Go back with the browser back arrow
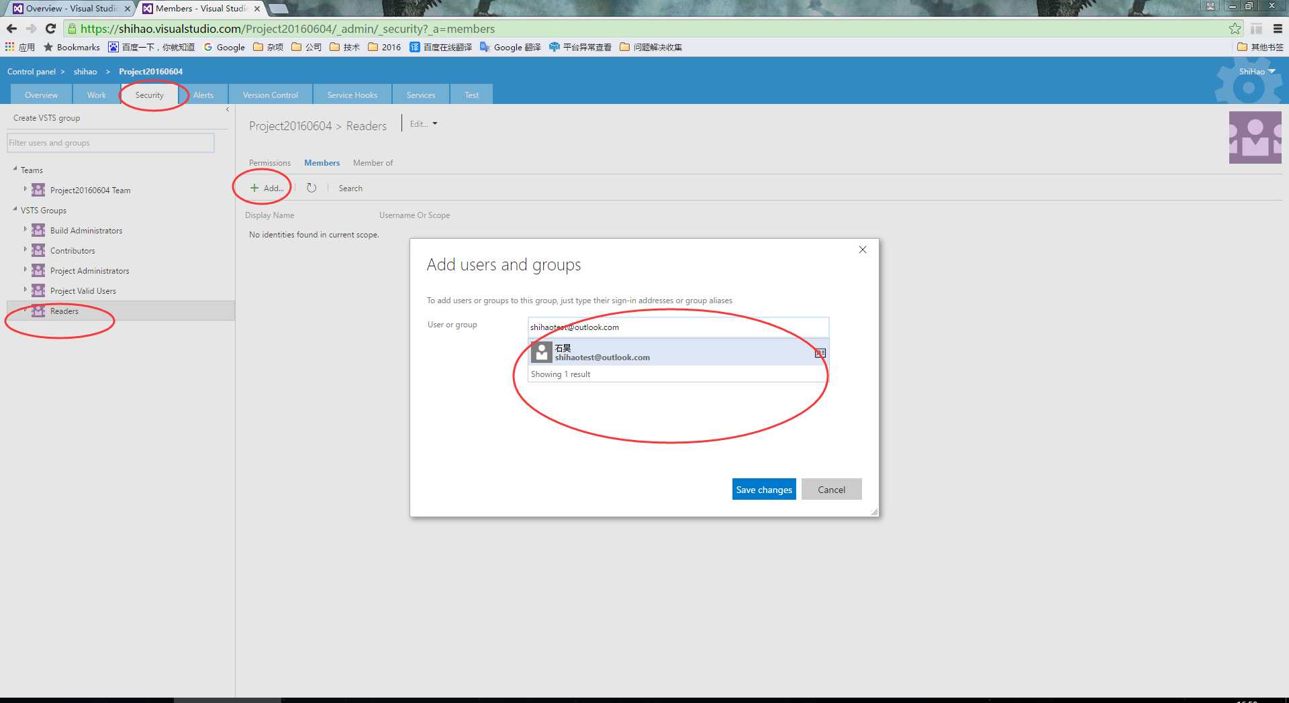The width and height of the screenshot is (1289, 703). [11, 29]
